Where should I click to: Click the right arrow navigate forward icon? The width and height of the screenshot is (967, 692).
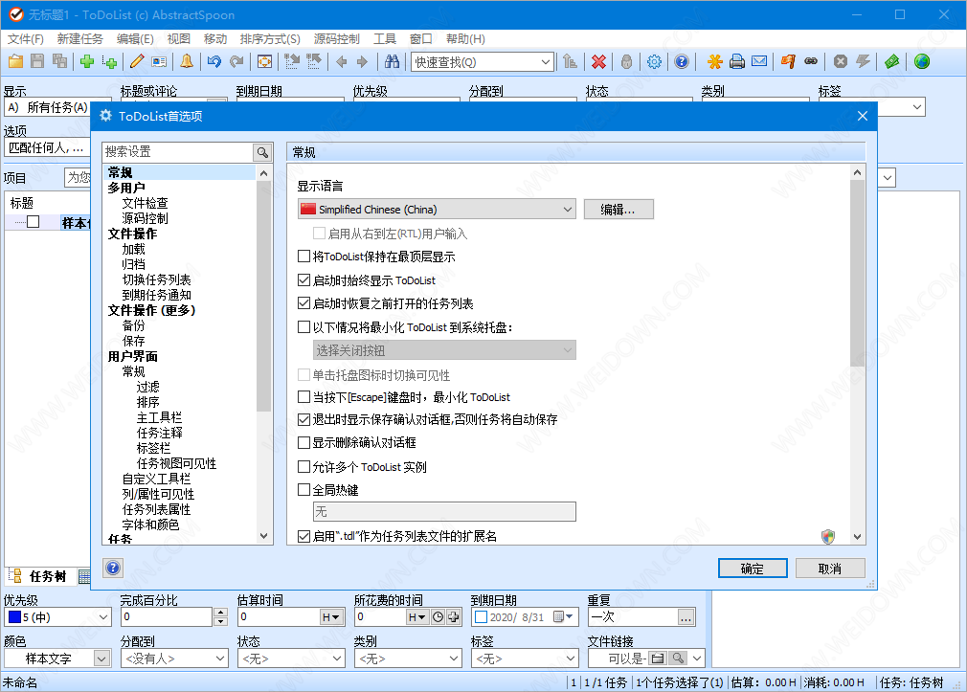pos(362,61)
